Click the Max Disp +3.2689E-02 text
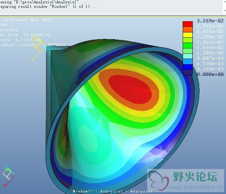This screenshot has height=194, width=226. pyautogui.click(x=25, y=35)
